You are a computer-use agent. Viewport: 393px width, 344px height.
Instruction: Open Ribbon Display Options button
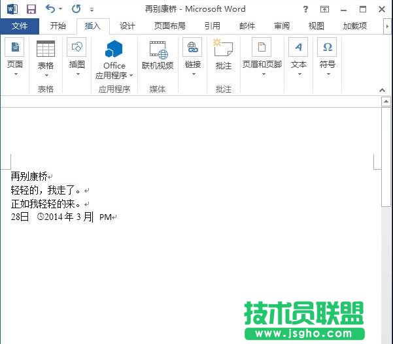324,10
